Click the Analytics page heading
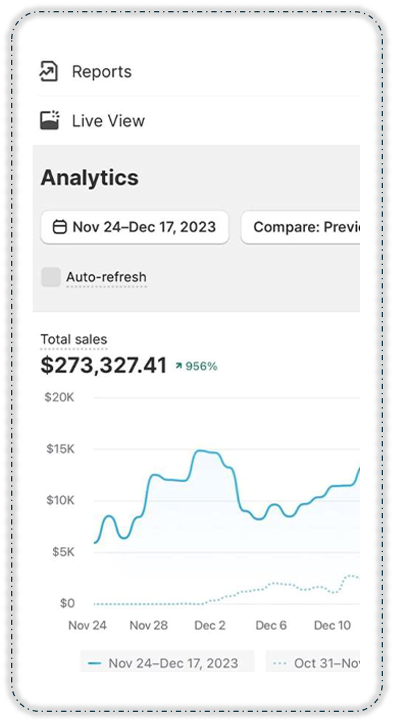Screen dimensions: 394x723 point(89,178)
